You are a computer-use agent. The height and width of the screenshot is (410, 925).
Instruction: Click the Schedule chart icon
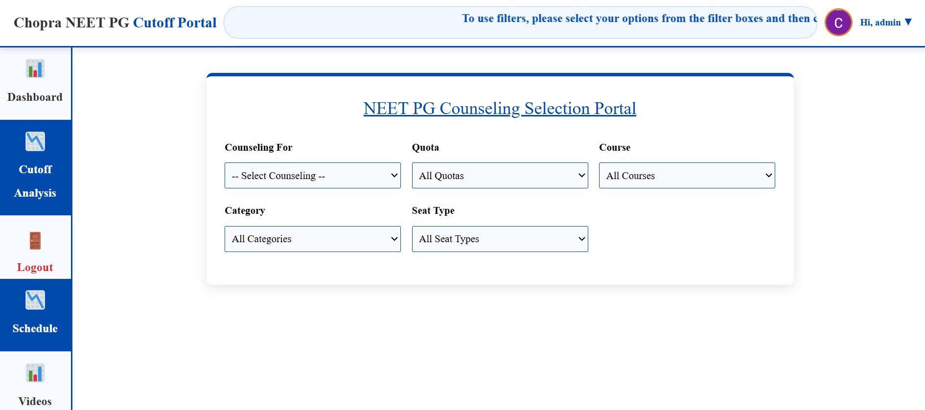pyautogui.click(x=35, y=300)
